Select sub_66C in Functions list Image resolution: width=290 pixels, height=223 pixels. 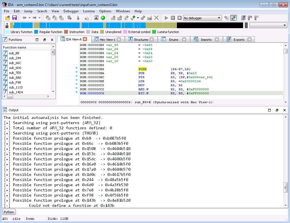15,63
